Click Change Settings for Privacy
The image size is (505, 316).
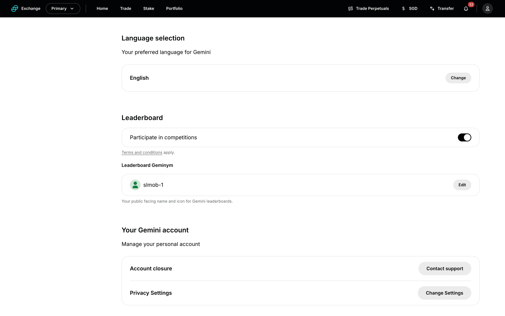[x=444, y=293]
